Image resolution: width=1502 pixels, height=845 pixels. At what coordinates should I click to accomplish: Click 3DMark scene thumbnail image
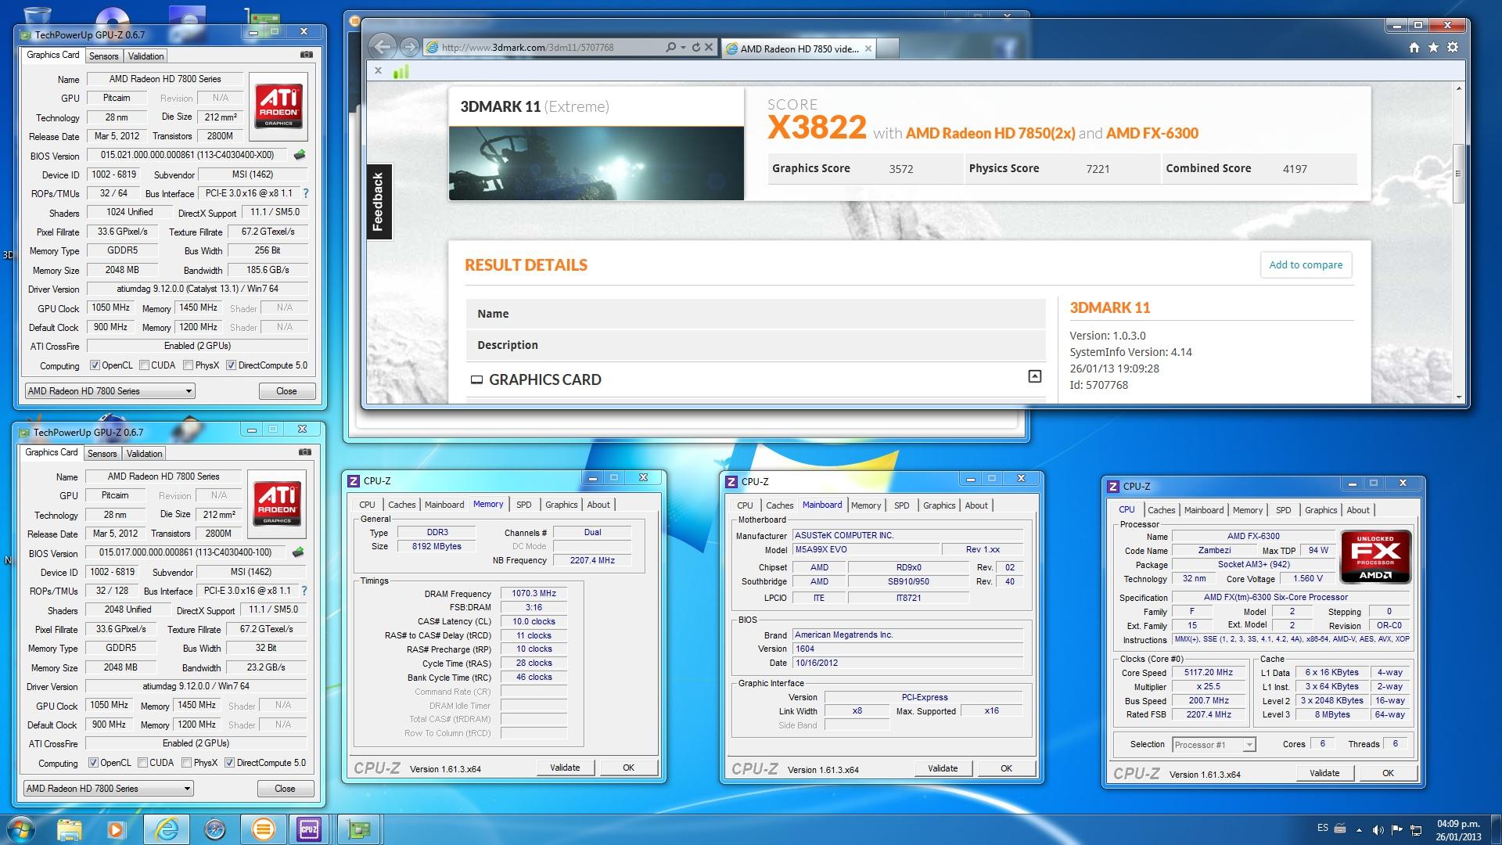click(596, 164)
